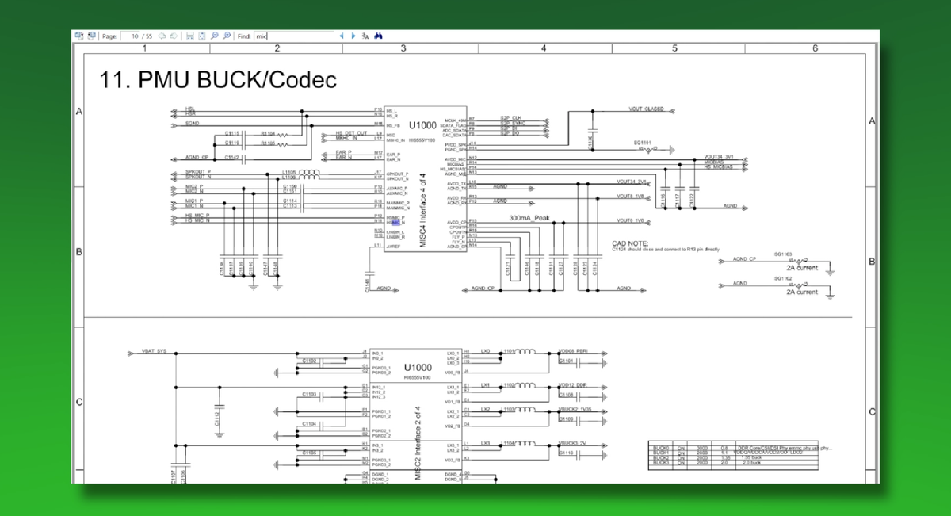
Task: Jump to the previous 'mic' match
Action: [342, 36]
